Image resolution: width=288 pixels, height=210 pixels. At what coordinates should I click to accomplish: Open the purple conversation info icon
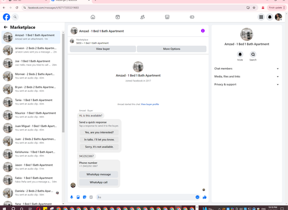tap(203, 31)
